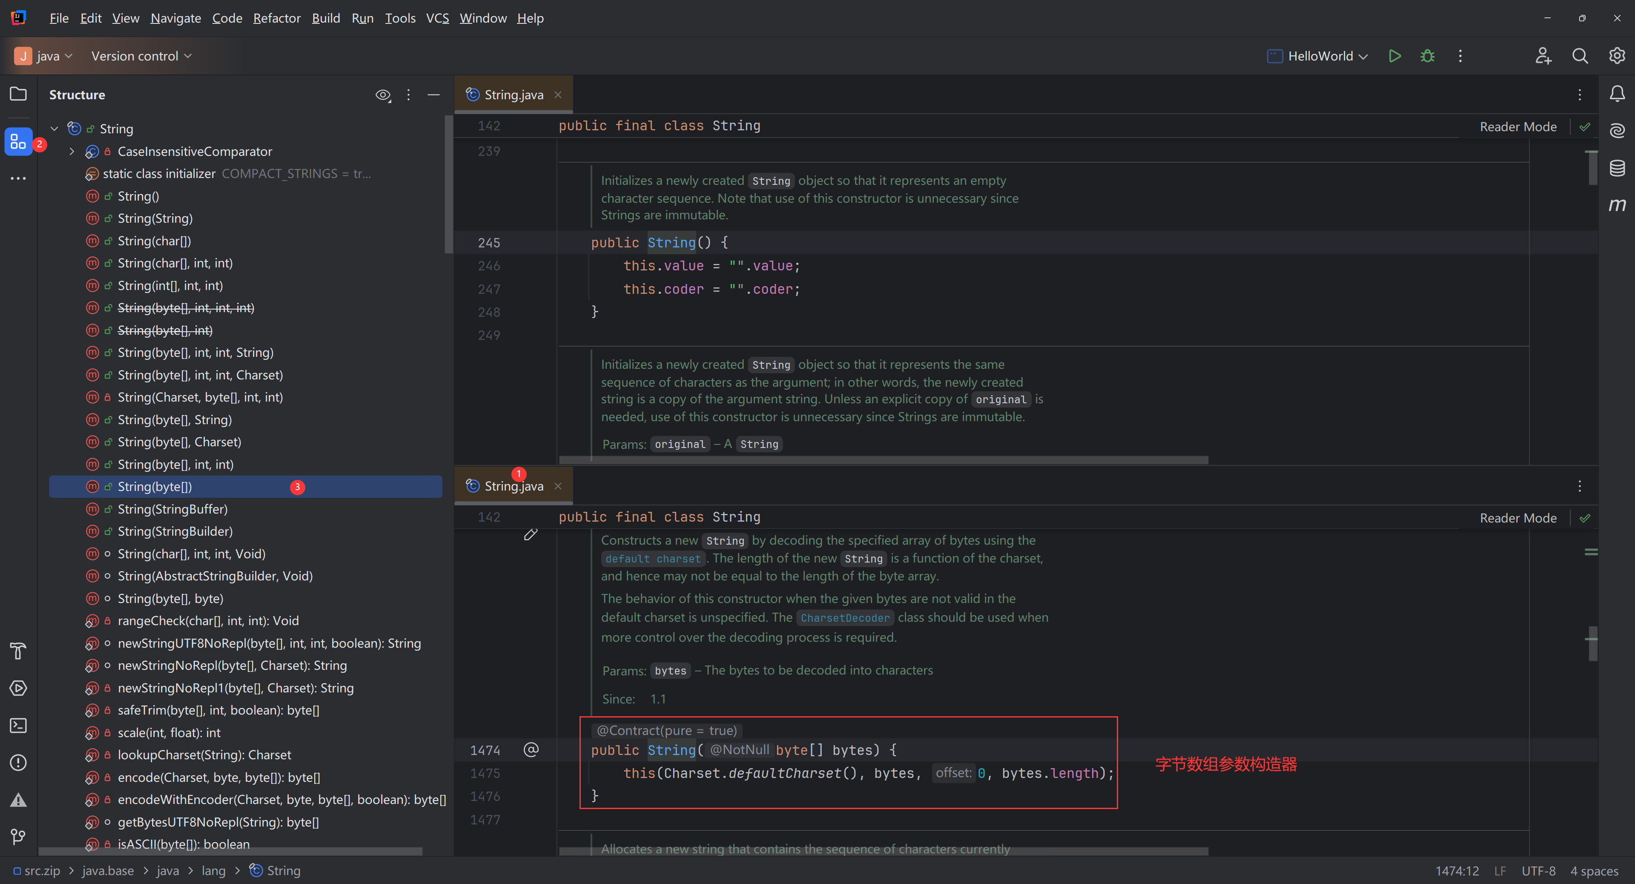
Task: Open the Notifications bell panel
Action: click(x=1617, y=95)
